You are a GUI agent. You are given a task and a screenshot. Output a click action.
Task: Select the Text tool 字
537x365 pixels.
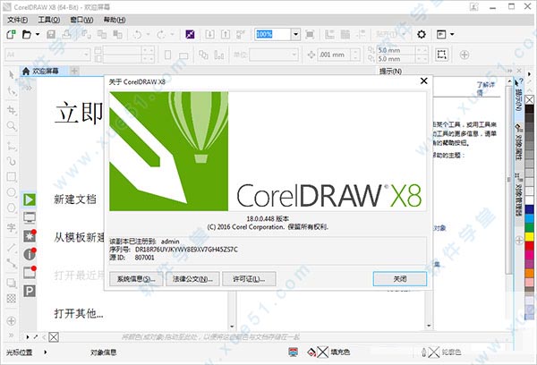tap(12, 227)
